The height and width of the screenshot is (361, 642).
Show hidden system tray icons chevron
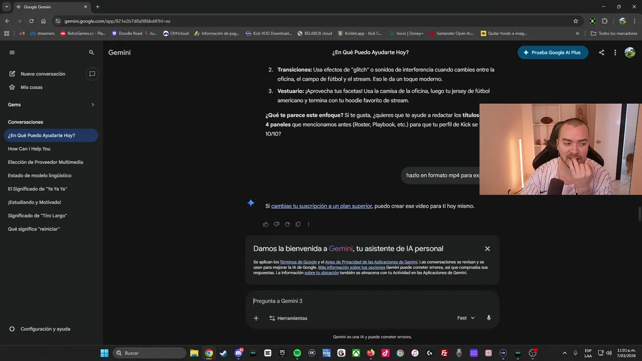pyautogui.click(x=565, y=353)
